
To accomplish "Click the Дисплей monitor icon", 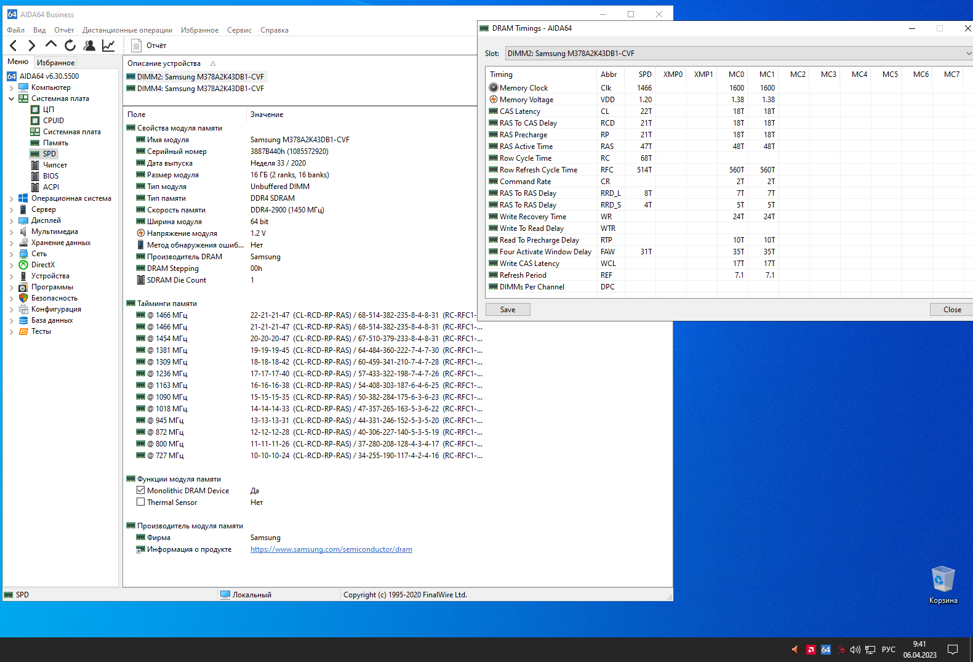I will [x=23, y=220].
